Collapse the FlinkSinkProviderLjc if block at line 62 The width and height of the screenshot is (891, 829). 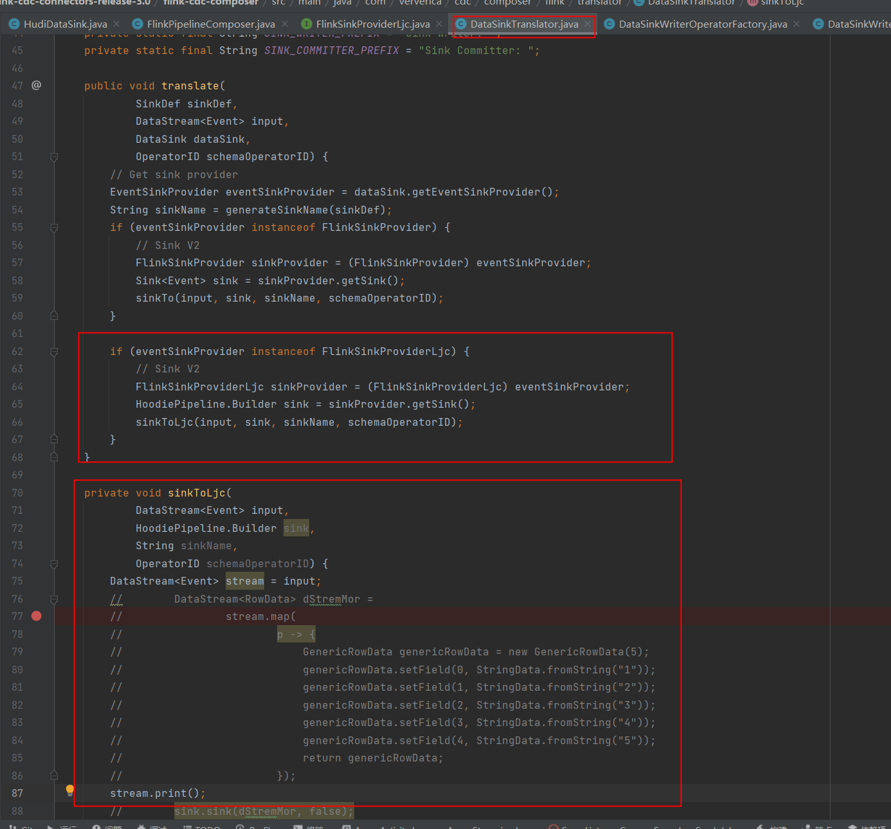pyautogui.click(x=54, y=352)
